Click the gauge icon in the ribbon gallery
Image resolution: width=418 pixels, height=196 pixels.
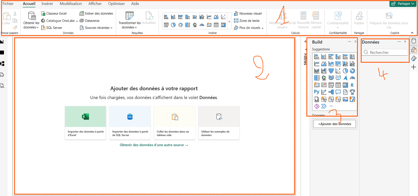click(x=202, y=25)
